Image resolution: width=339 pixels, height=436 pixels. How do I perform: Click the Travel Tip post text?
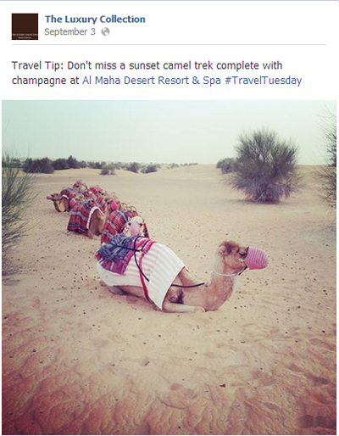(x=157, y=73)
